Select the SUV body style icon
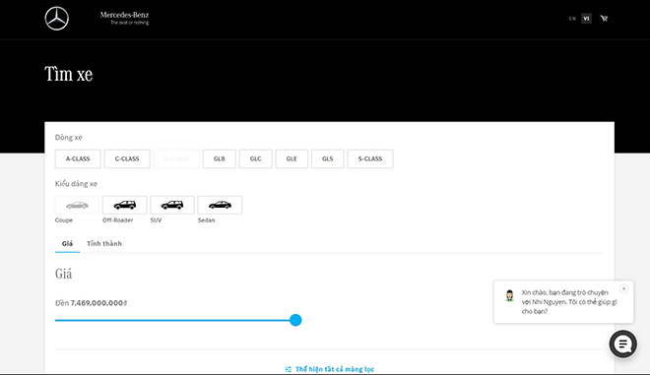 coord(172,205)
